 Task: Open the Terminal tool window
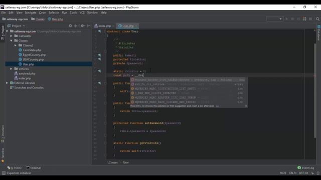click(x=34, y=168)
